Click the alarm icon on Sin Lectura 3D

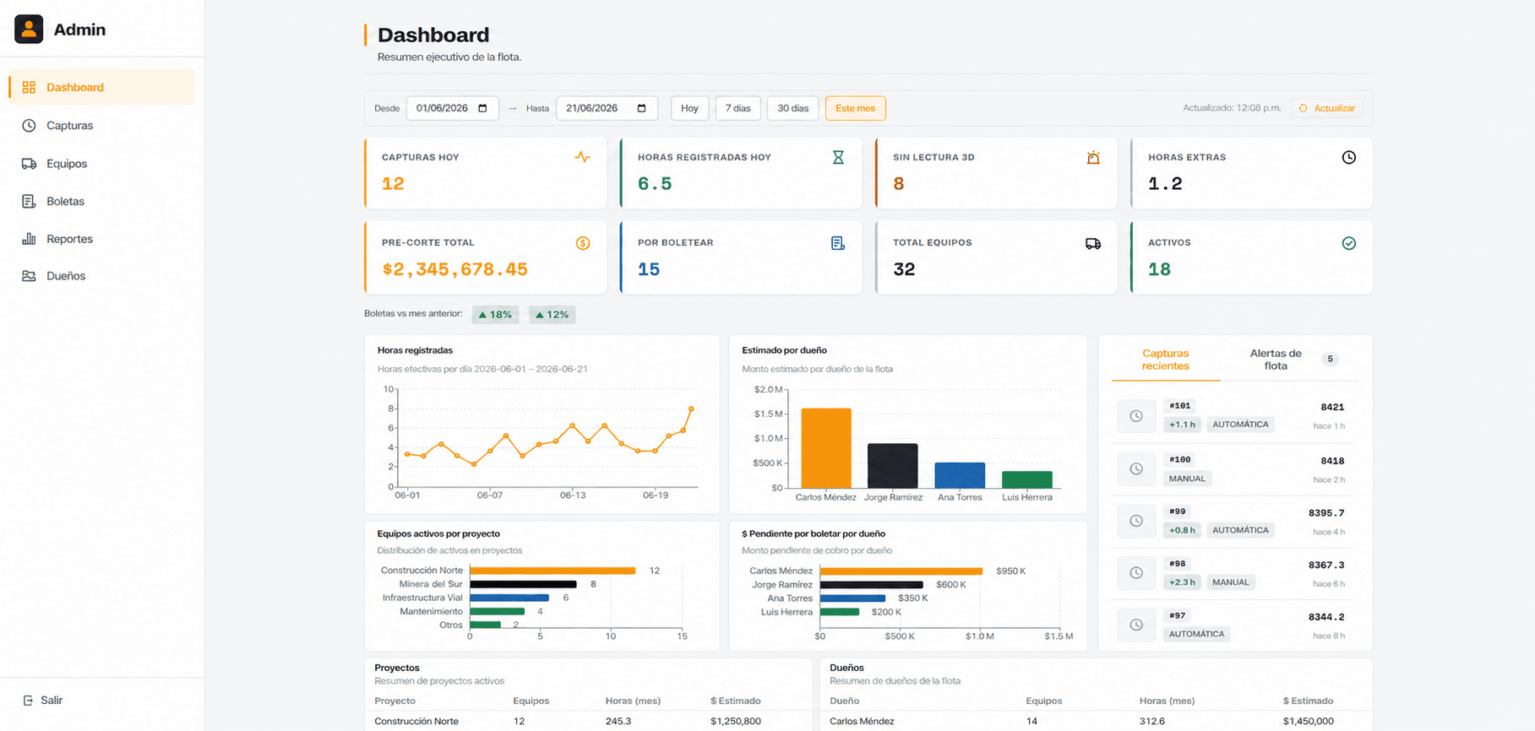click(1093, 157)
